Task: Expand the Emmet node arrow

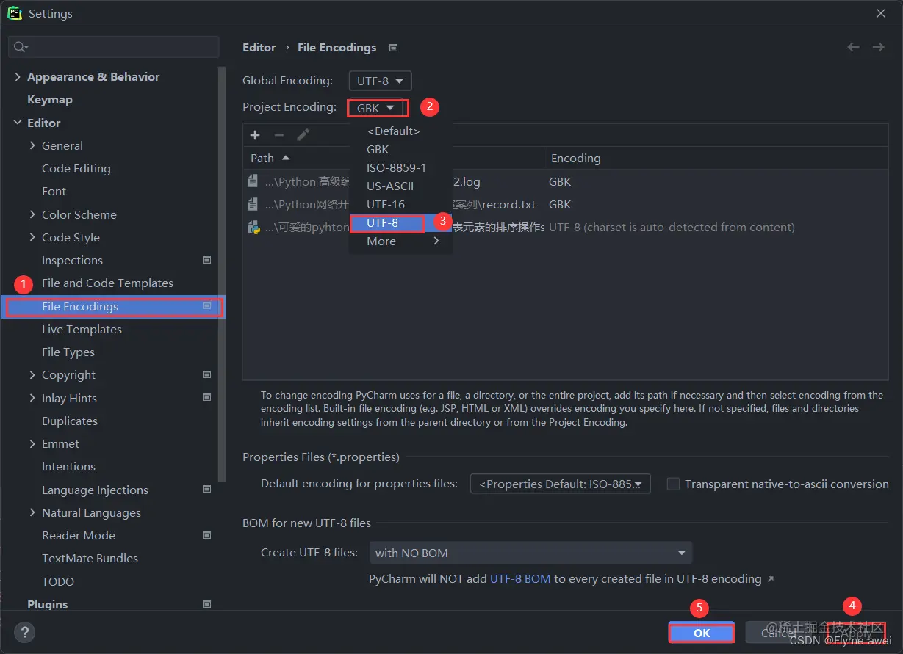Action: [x=32, y=443]
